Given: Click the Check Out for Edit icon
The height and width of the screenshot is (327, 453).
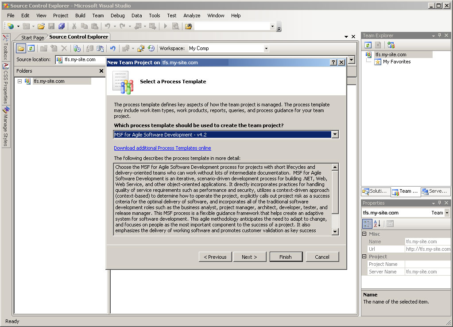Looking at the screenshot, I should (90, 48).
